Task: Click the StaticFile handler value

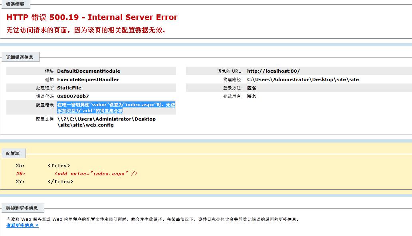Action: 69,88
